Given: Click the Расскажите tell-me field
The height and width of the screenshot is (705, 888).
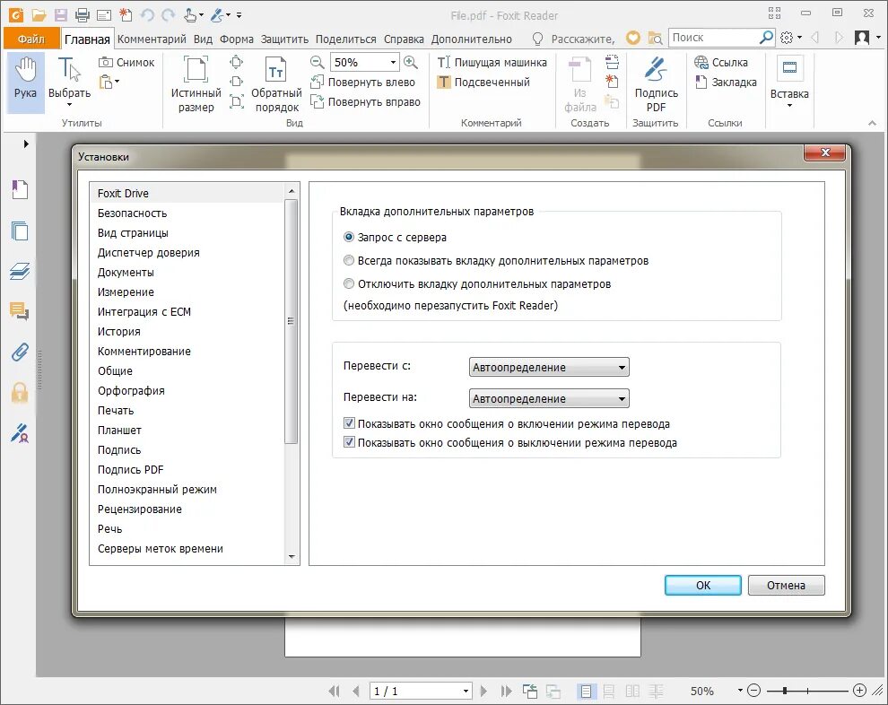Looking at the screenshot, I should (583, 39).
